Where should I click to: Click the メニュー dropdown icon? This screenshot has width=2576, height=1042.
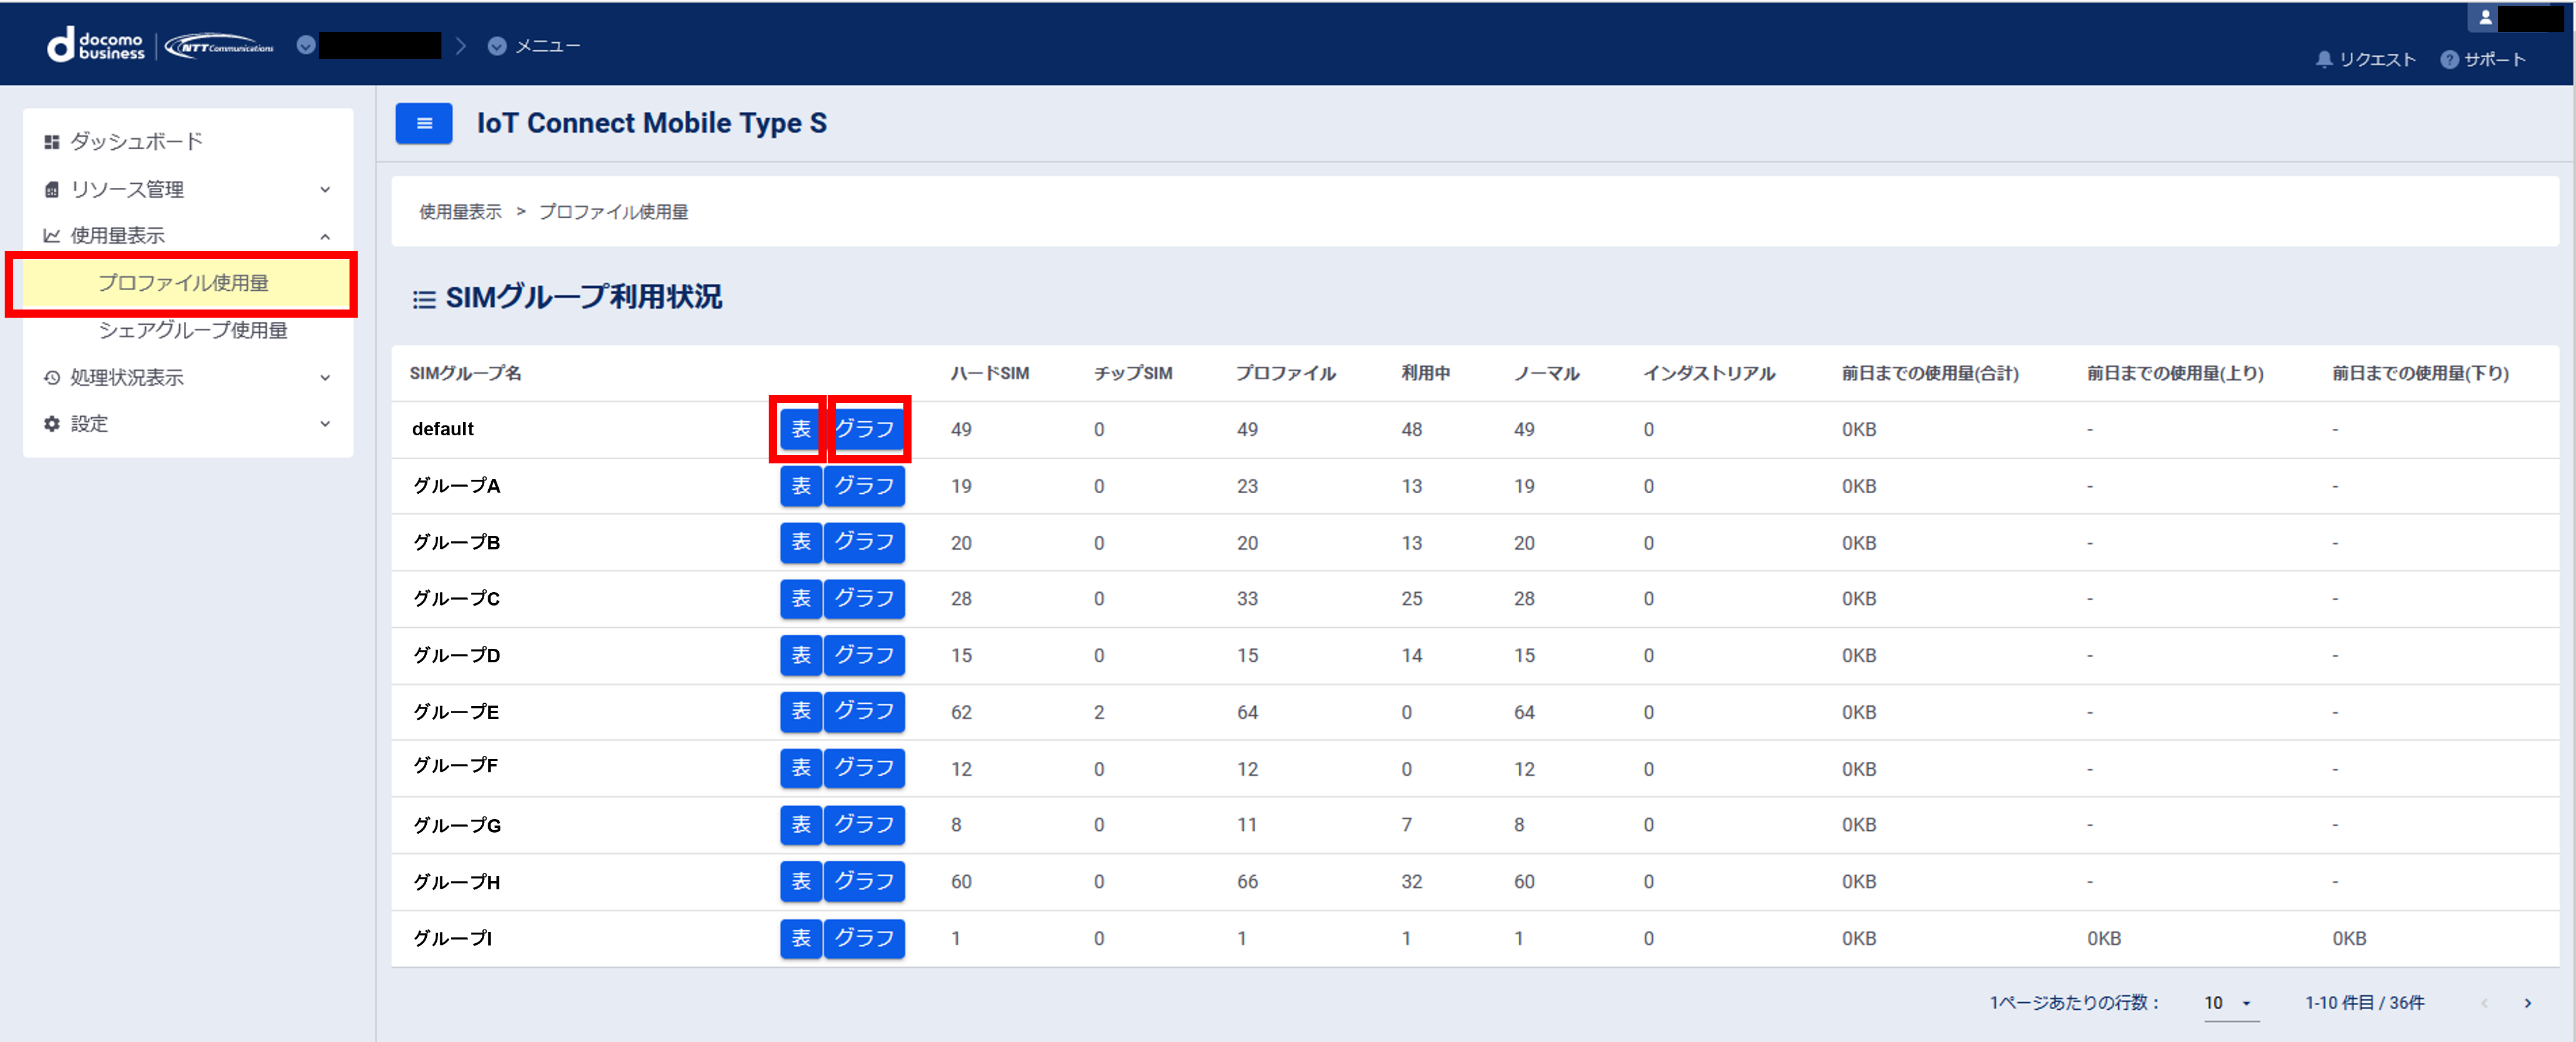click(496, 46)
